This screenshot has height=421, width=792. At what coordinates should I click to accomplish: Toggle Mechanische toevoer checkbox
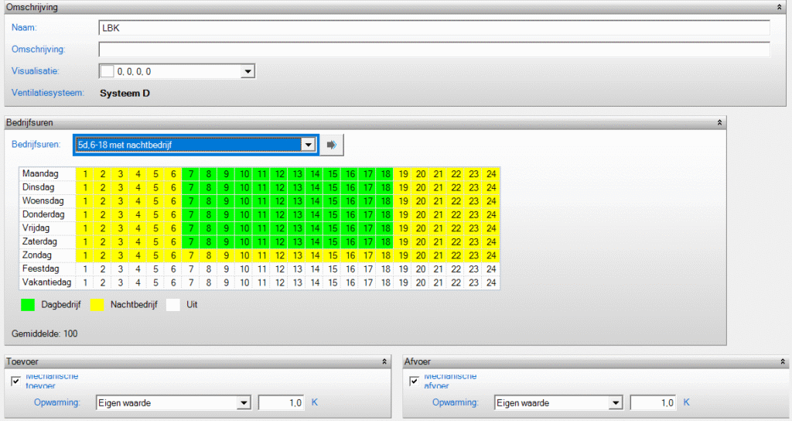16,381
